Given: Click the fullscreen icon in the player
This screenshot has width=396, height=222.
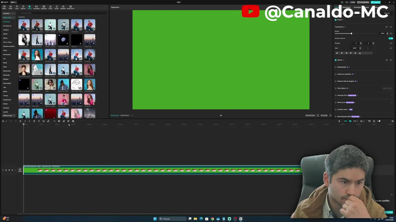Looking at the screenshot, I should tap(330, 115).
